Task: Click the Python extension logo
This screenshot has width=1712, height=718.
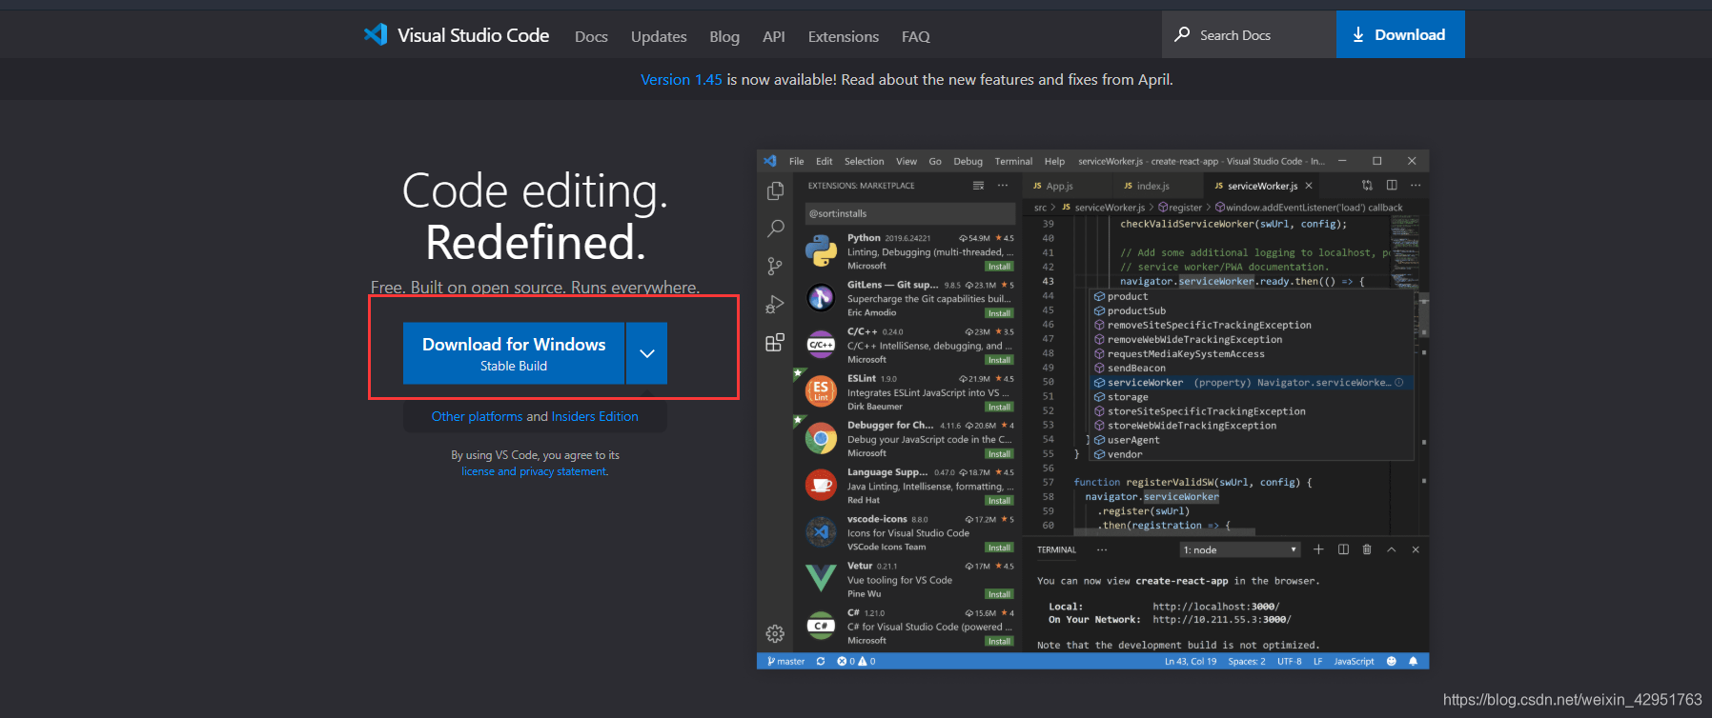Action: point(821,252)
